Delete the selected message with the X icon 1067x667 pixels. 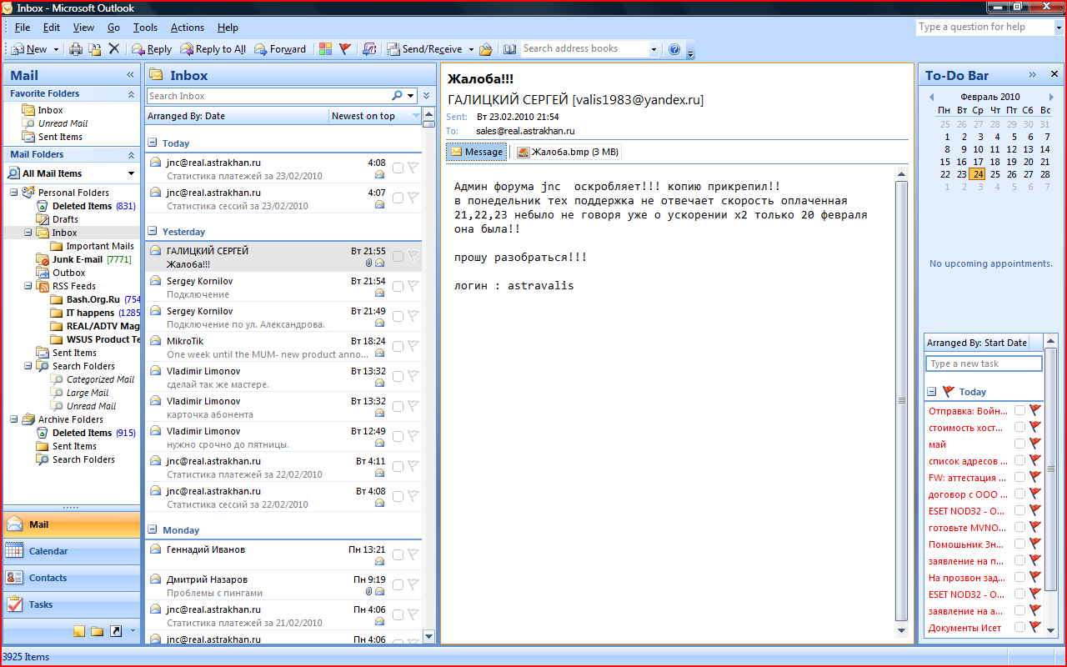click(114, 49)
